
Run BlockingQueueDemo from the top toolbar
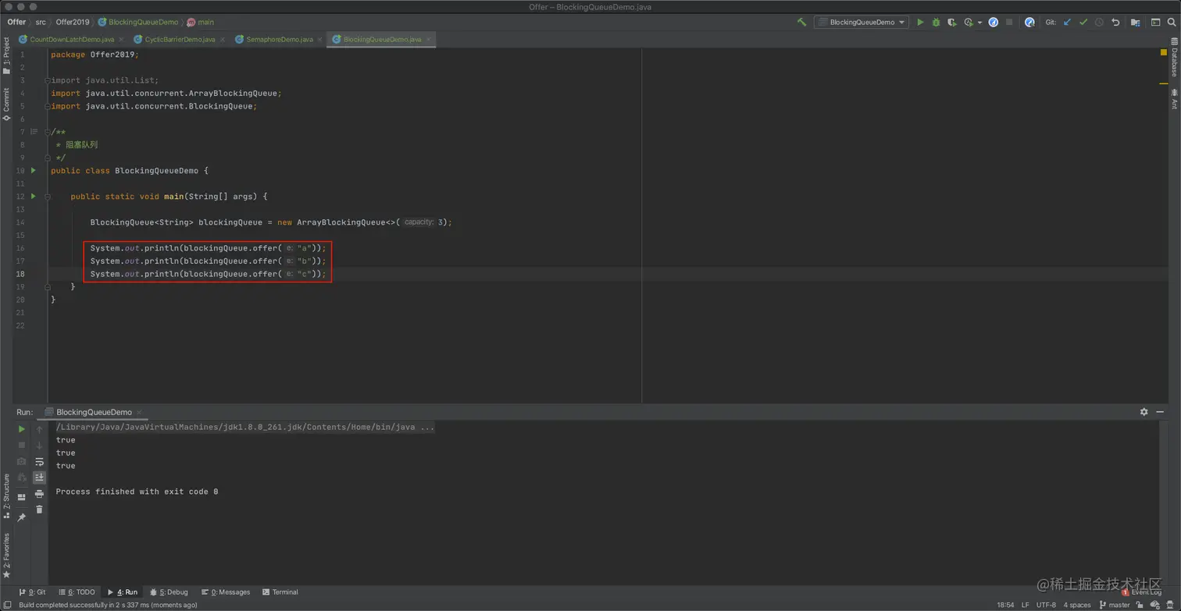click(920, 23)
